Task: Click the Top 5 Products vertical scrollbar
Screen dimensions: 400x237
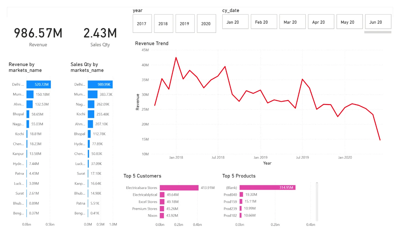Action: tap(317, 202)
